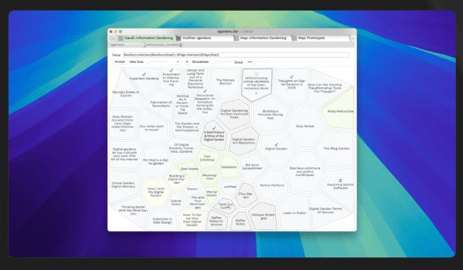This screenshot has height=270, width=463.
Task: Select Of Digital Streams, Campfires, Gardens tile
Action: [181, 148]
